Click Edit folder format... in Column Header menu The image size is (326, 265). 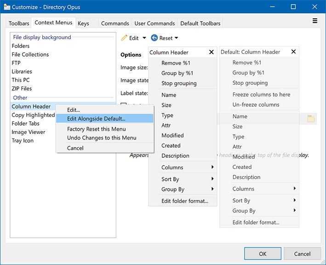coord(183,201)
